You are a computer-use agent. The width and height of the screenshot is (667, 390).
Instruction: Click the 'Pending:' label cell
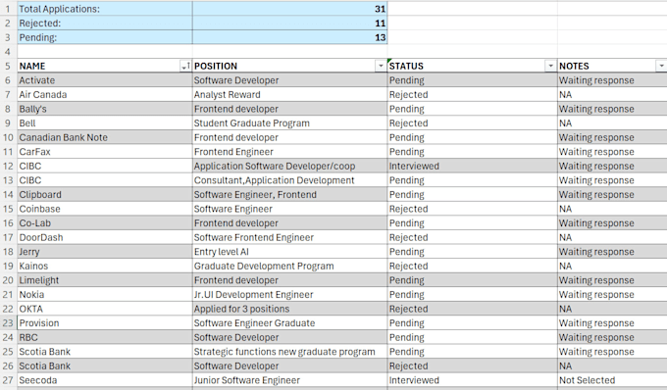tap(105, 37)
